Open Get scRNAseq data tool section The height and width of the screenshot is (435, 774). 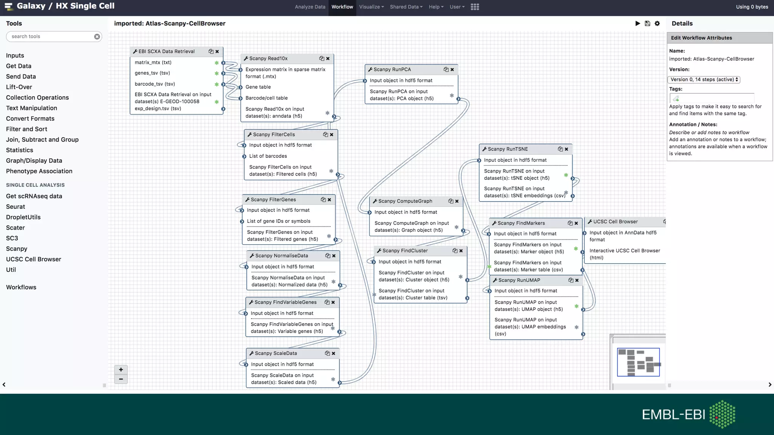(34, 196)
